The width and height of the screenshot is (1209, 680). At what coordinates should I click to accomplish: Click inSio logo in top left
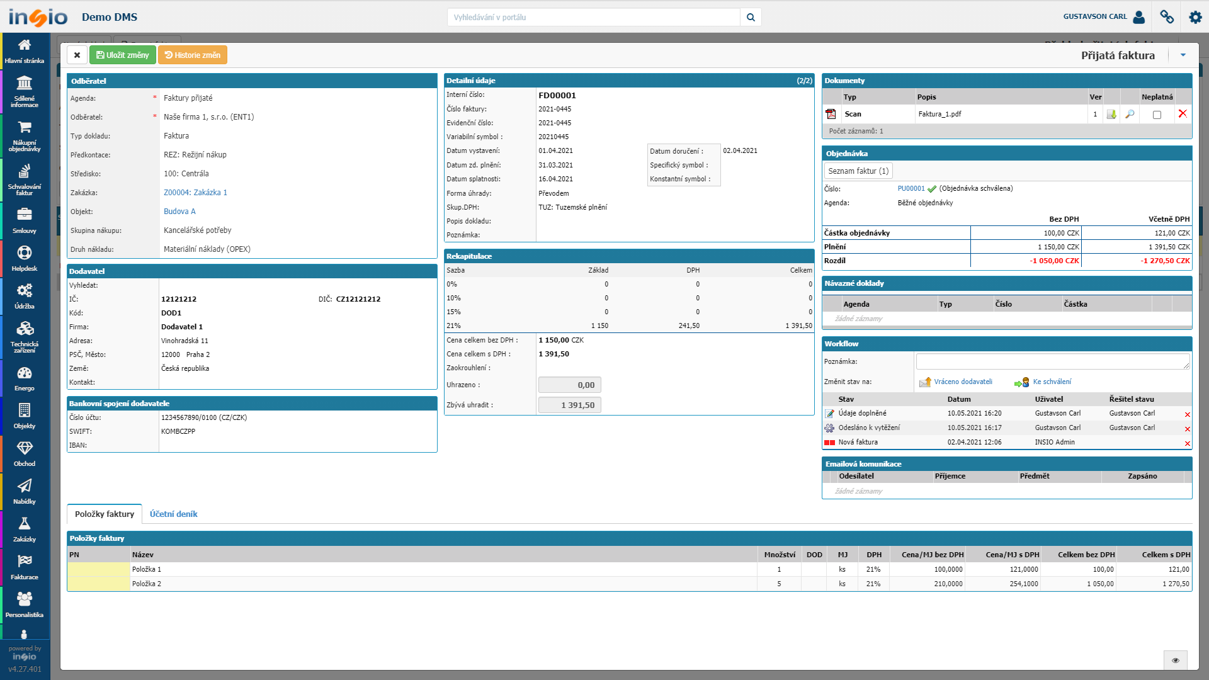38,17
